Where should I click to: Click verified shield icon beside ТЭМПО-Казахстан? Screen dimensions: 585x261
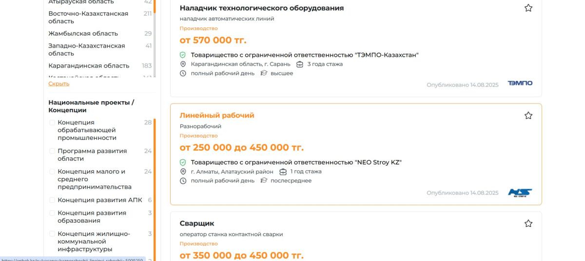(x=183, y=55)
